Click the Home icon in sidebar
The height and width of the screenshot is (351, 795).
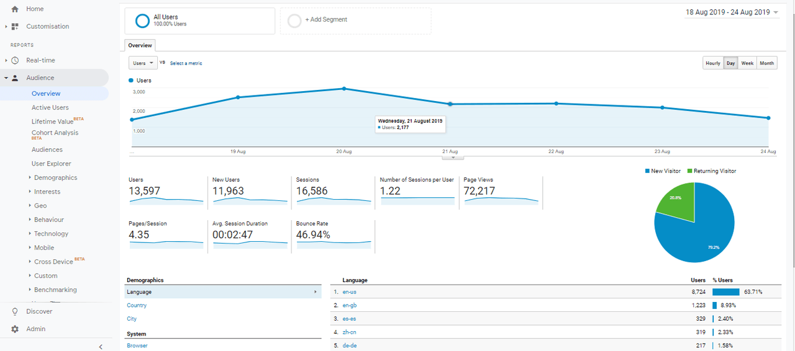(x=15, y=9)
